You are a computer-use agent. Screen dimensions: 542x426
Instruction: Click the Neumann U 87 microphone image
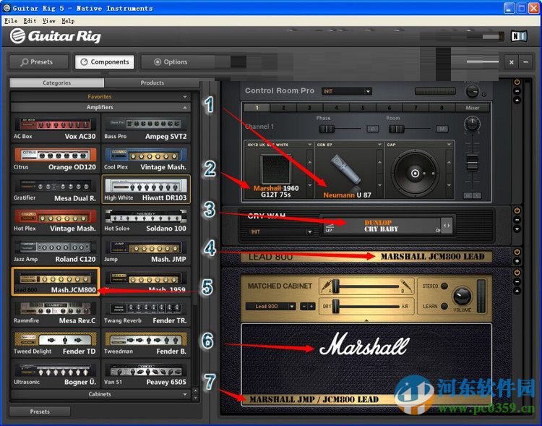tap(346, 169)
